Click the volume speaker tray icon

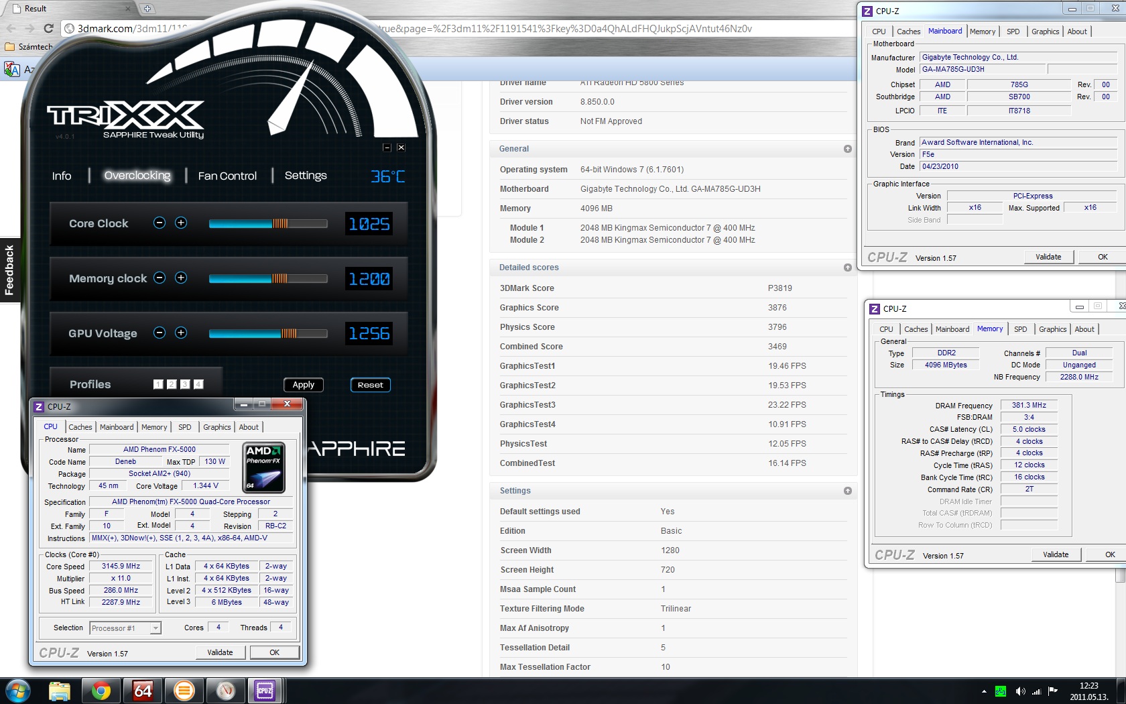[x=1020, y=691]
